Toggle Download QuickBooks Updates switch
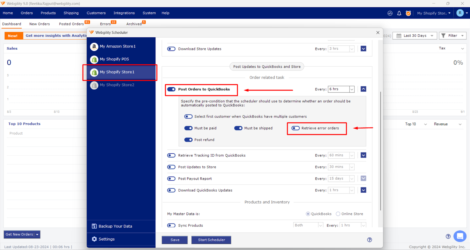Image resolution: width=470 pixels, height=250 pixels. click(171, 190)
